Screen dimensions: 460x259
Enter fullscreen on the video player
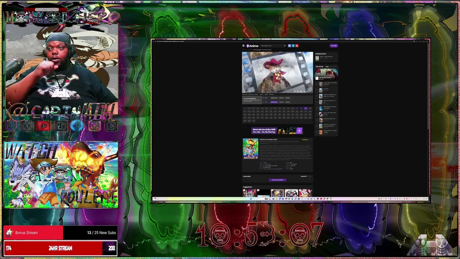(x=310, y=91)
